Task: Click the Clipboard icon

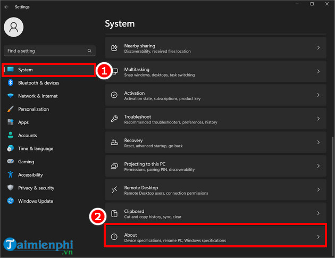Action: tap(114, 213)
